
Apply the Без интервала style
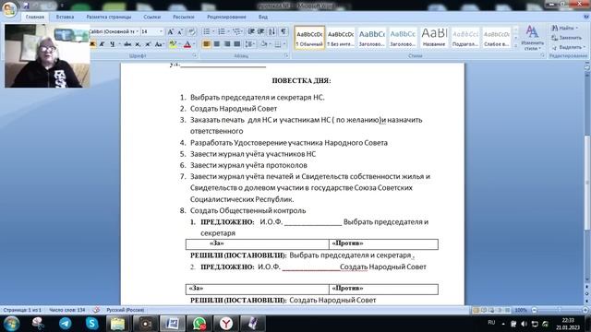pos(341,38)
